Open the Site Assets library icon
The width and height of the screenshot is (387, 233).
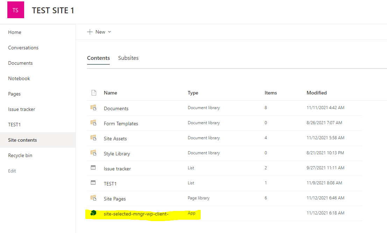pos(93,138)
